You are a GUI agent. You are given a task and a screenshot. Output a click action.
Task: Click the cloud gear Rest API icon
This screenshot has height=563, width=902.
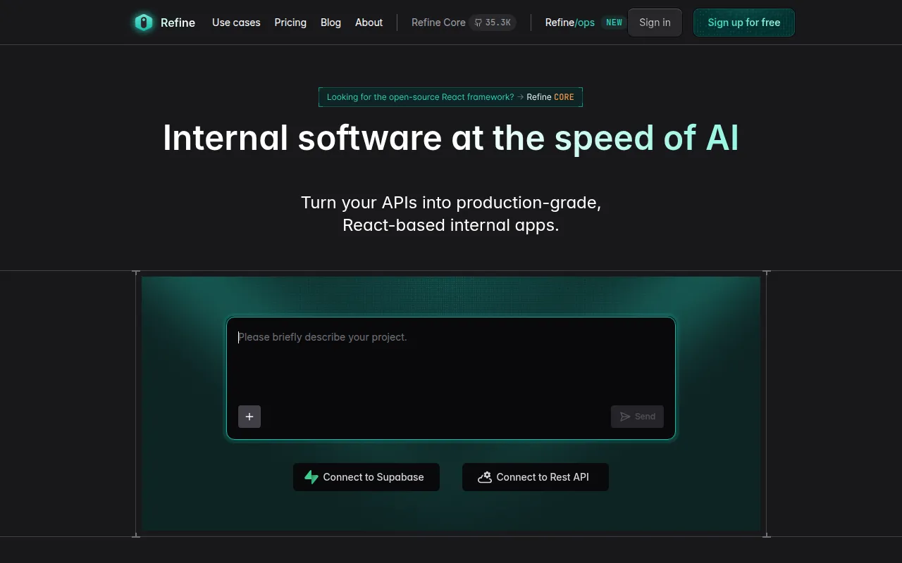pos(485,477)
